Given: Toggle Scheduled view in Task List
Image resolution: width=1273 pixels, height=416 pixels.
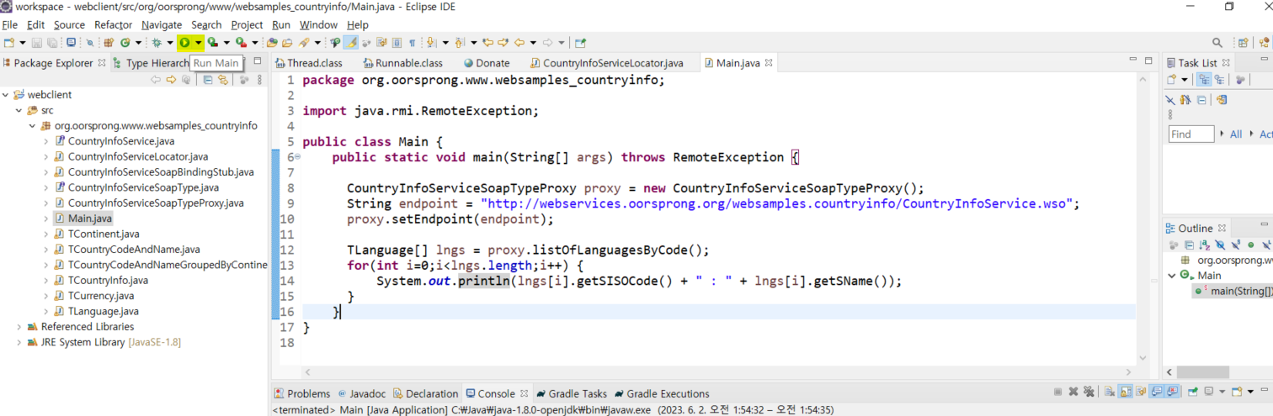Looking at the screenshot, I should [1219, 80].
